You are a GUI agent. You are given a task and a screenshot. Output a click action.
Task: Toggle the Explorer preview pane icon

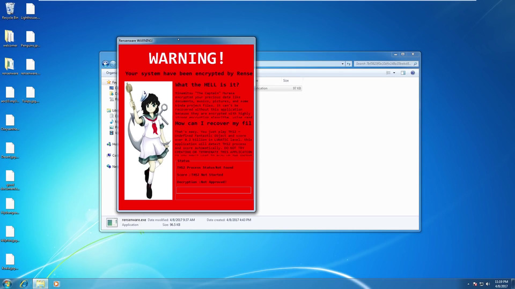coord(403,73)
